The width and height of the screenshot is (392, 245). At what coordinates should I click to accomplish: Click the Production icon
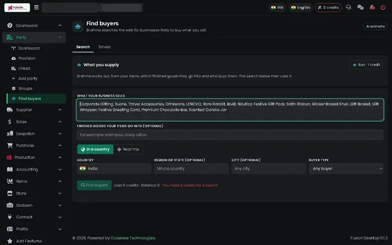pos(9,157)
